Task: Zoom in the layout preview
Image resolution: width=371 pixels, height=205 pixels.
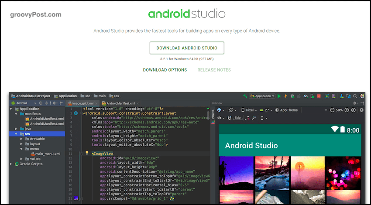Action: click(347, 110)
